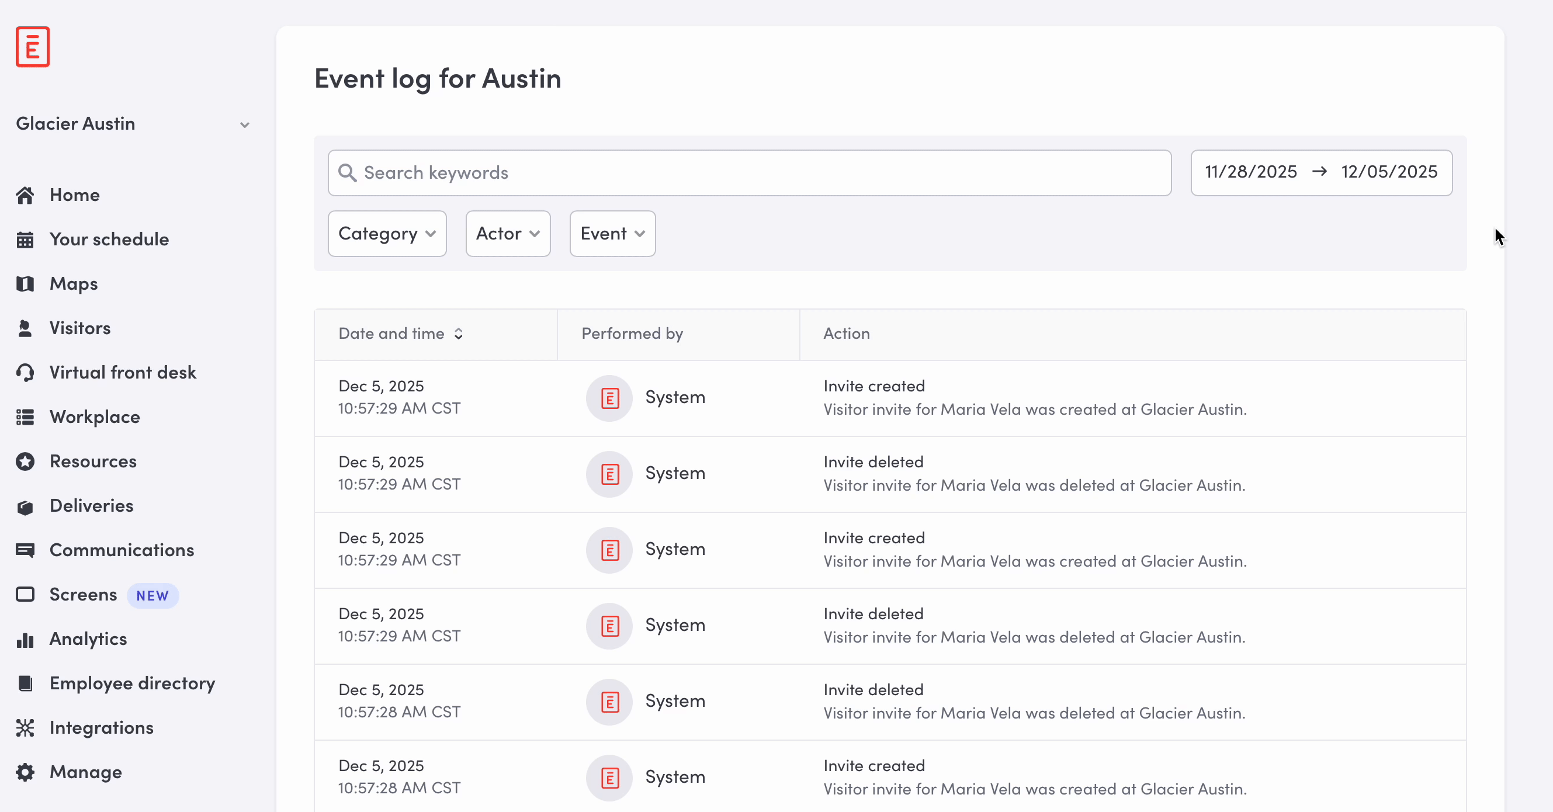
Task: Select the Maps icon in the sidebar
Action: click(25, 283)
